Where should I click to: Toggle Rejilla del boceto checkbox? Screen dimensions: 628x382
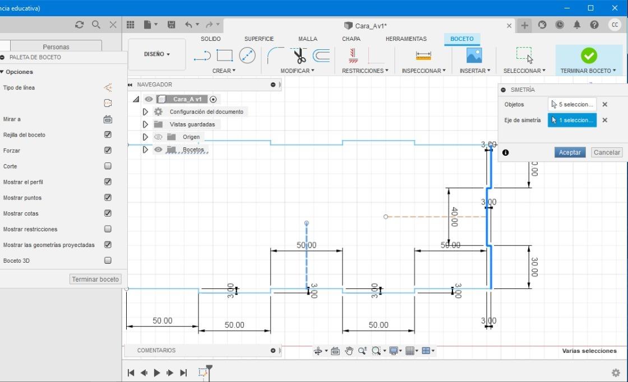click(108, 134)
